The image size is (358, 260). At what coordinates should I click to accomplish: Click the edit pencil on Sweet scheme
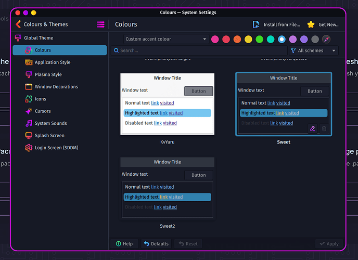(312, 128)
